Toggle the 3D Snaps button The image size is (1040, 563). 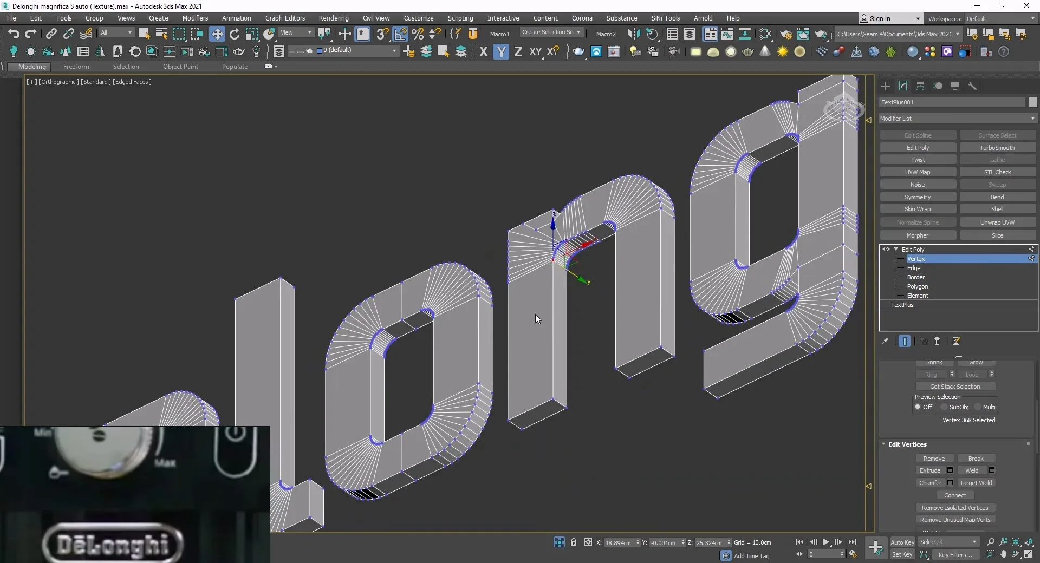[x=382, y=34]
